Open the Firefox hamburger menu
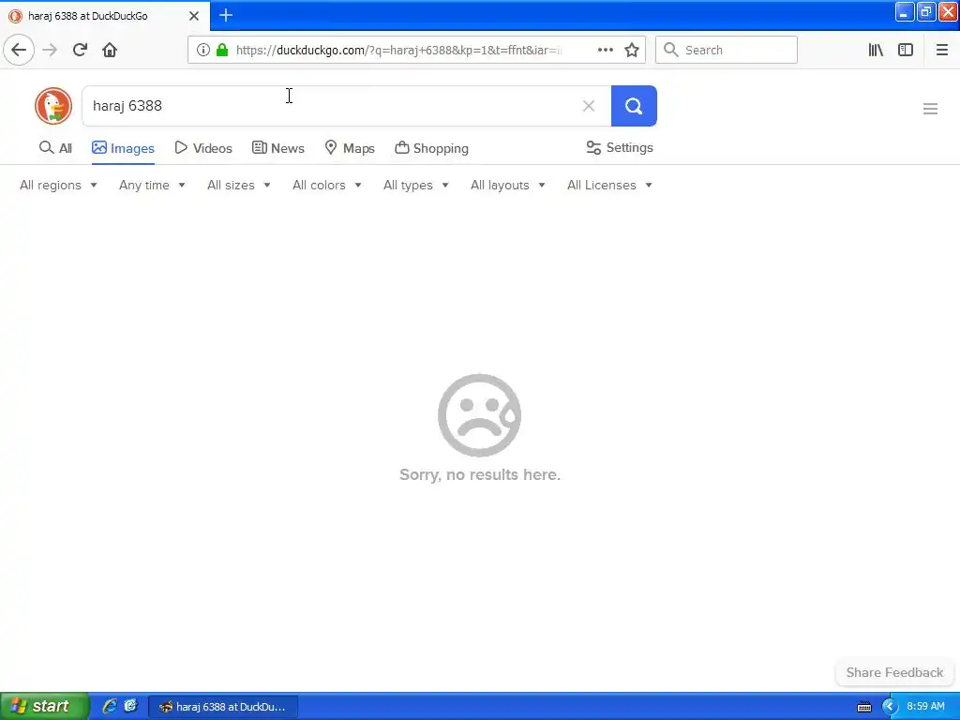Image resolution: width=960 pixels, height=720 pixels. (942, 50)
